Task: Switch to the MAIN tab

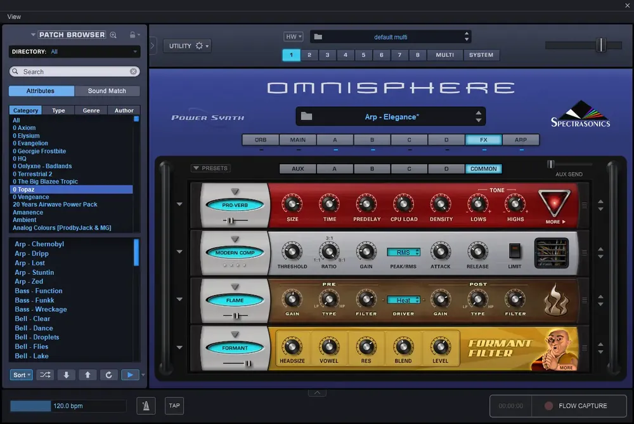Action: (297, 140)
